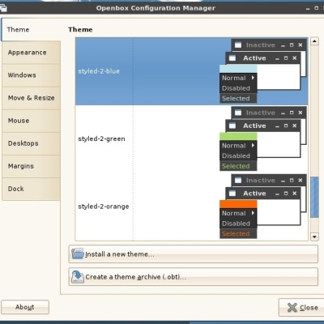Image resolution: width=324 pixels, height=324 pixels.
Task: Click the X icon on Close button
Action: [x=292, y=307]
